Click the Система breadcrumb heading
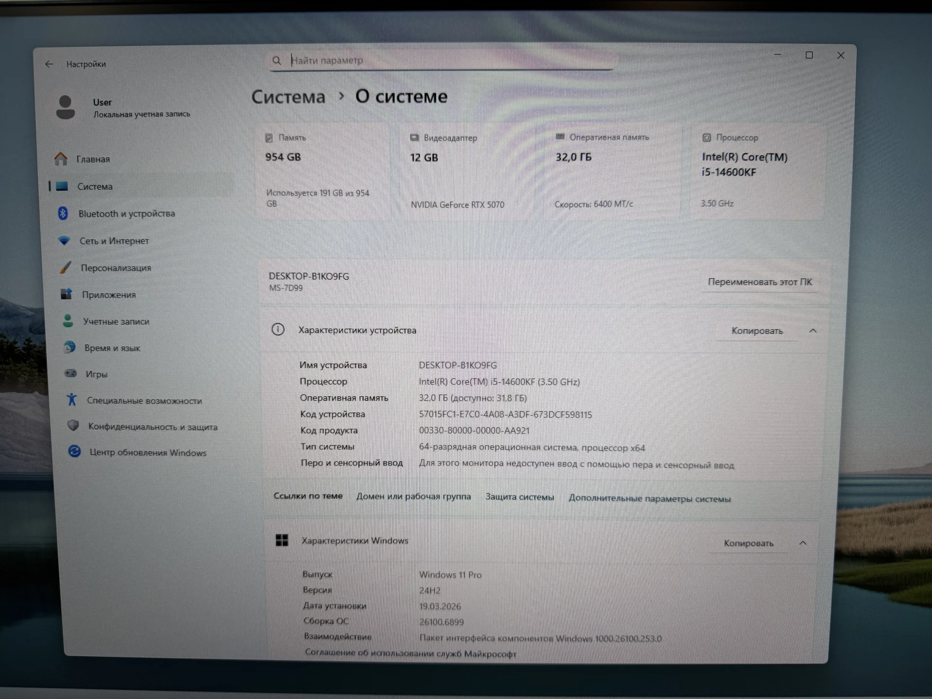 point(288,97)
